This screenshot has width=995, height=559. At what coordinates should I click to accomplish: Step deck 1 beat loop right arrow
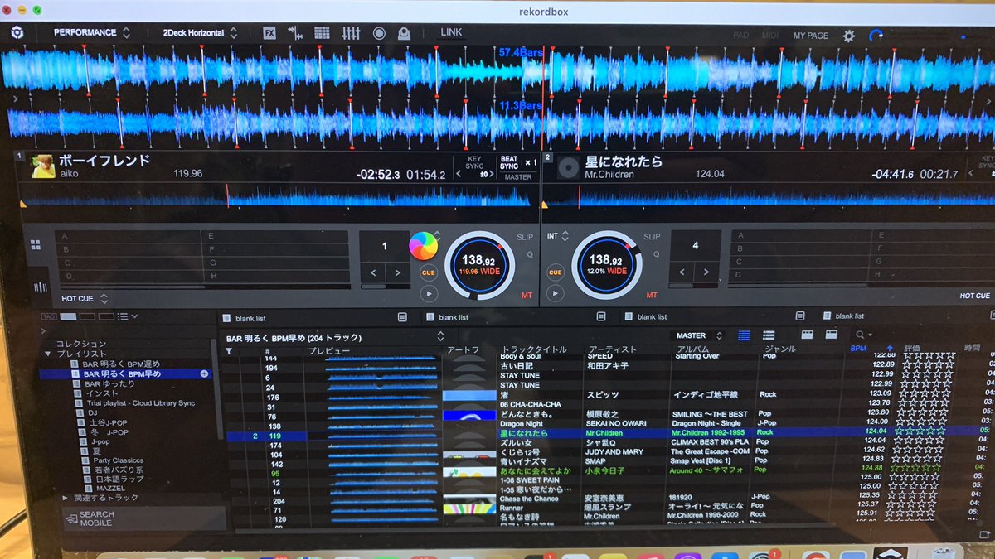click(x=397, y=272)
